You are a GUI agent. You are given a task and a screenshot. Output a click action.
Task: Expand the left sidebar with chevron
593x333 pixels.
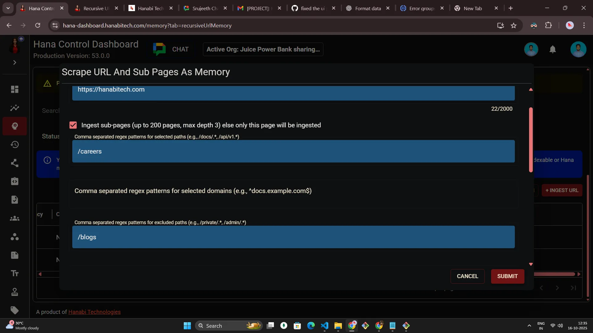coord(15,63)
